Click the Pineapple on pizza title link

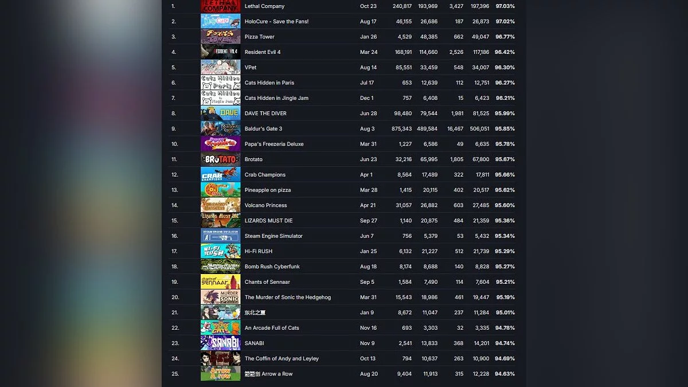(x=268, y=190)
